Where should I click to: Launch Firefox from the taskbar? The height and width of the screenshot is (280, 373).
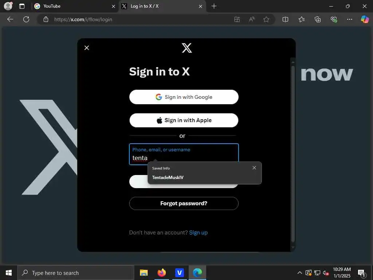161,273
